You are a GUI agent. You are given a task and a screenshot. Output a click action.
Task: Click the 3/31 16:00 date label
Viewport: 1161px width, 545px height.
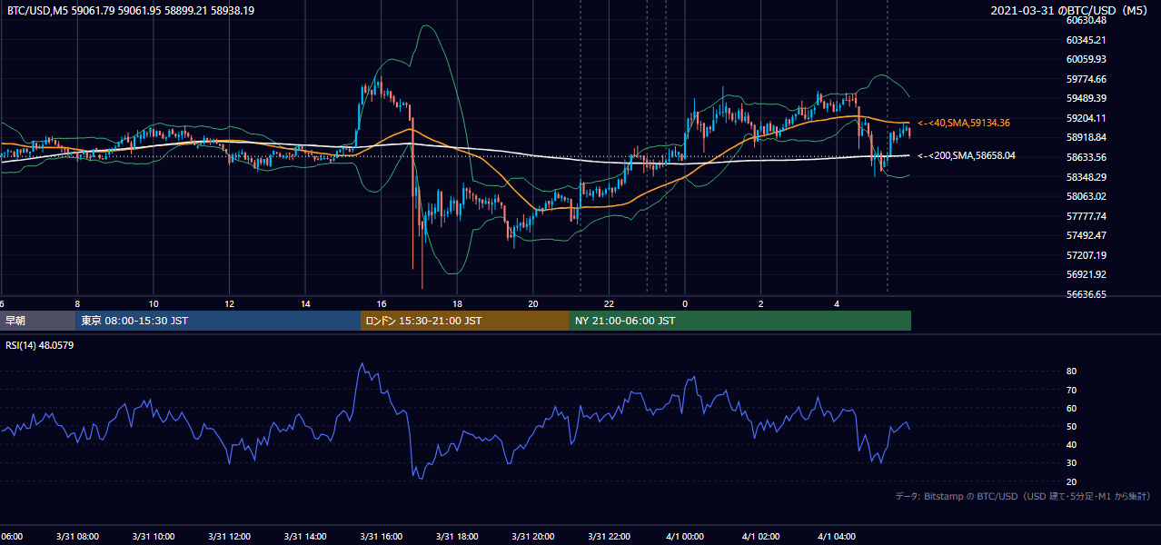click(382, 537)
